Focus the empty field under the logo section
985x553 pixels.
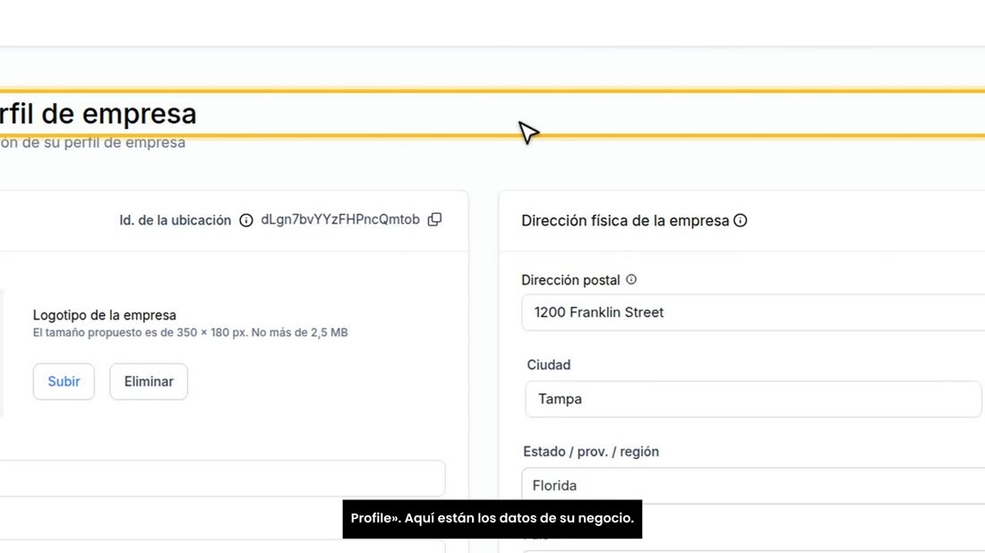[x=222, y=479]
